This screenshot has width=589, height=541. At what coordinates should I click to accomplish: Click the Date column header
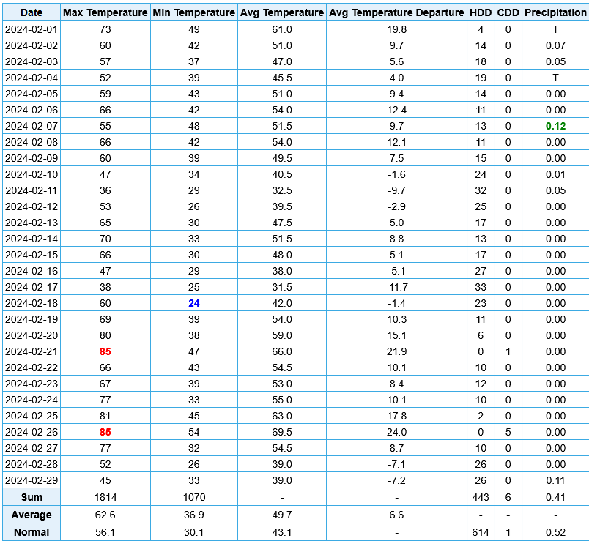(x=31, y=12)
